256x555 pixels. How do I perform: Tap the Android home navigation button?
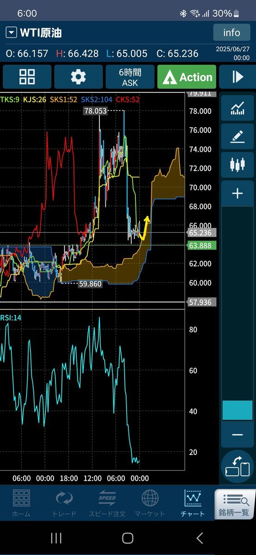[x=128, y=538]
